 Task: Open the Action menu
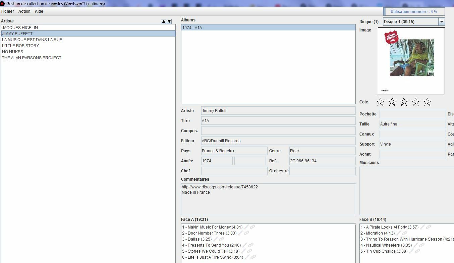point(24,11)
